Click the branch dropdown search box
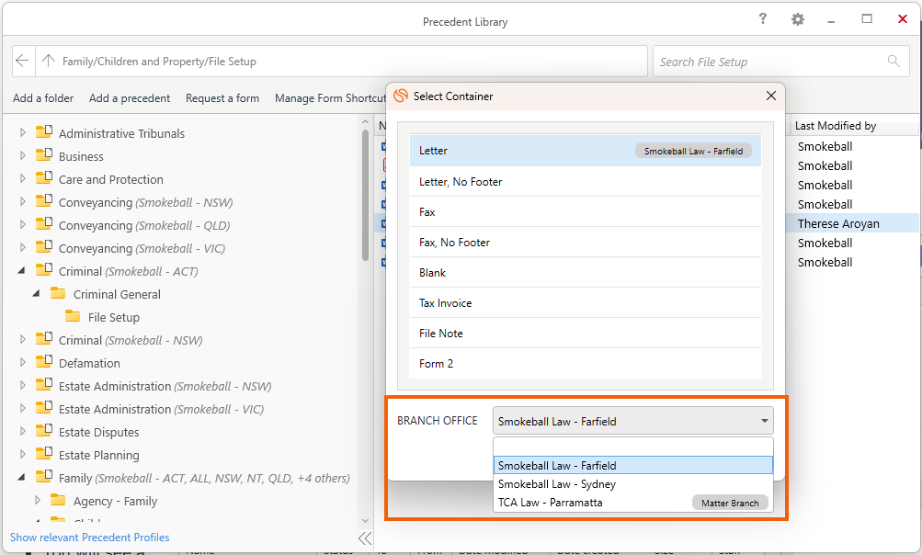 pos(632,447)
